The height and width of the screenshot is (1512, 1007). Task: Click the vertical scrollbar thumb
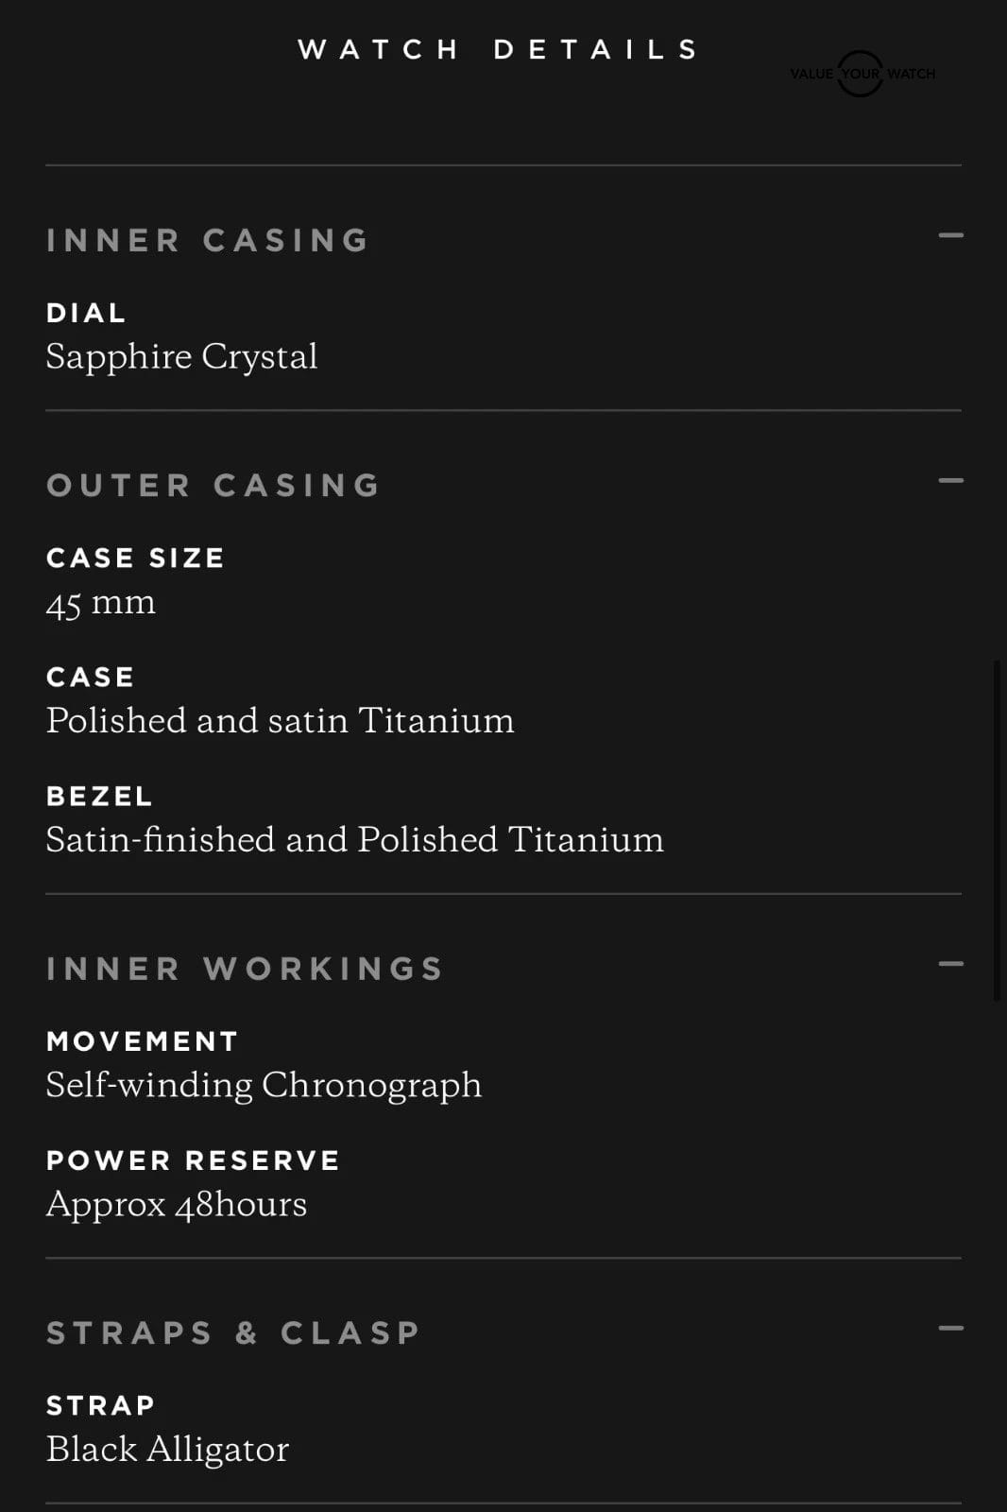[x=997, y=830]
